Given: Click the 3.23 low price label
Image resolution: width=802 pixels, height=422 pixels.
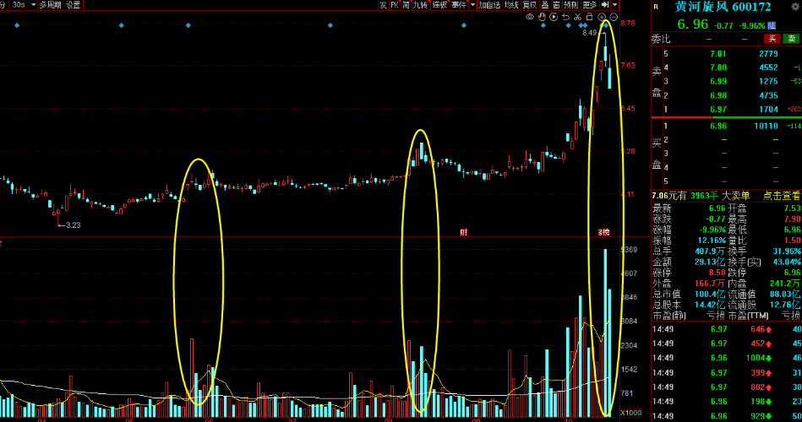Looking at the screenshot, I should pos(74,225).
